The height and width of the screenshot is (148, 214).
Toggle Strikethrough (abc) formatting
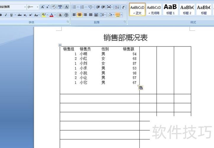20,15
